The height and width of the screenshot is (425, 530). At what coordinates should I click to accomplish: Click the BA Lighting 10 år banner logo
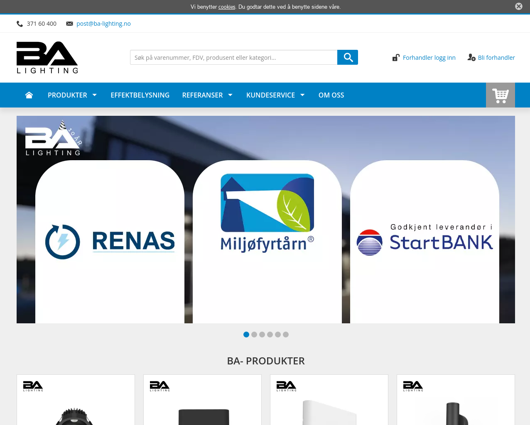54,139
